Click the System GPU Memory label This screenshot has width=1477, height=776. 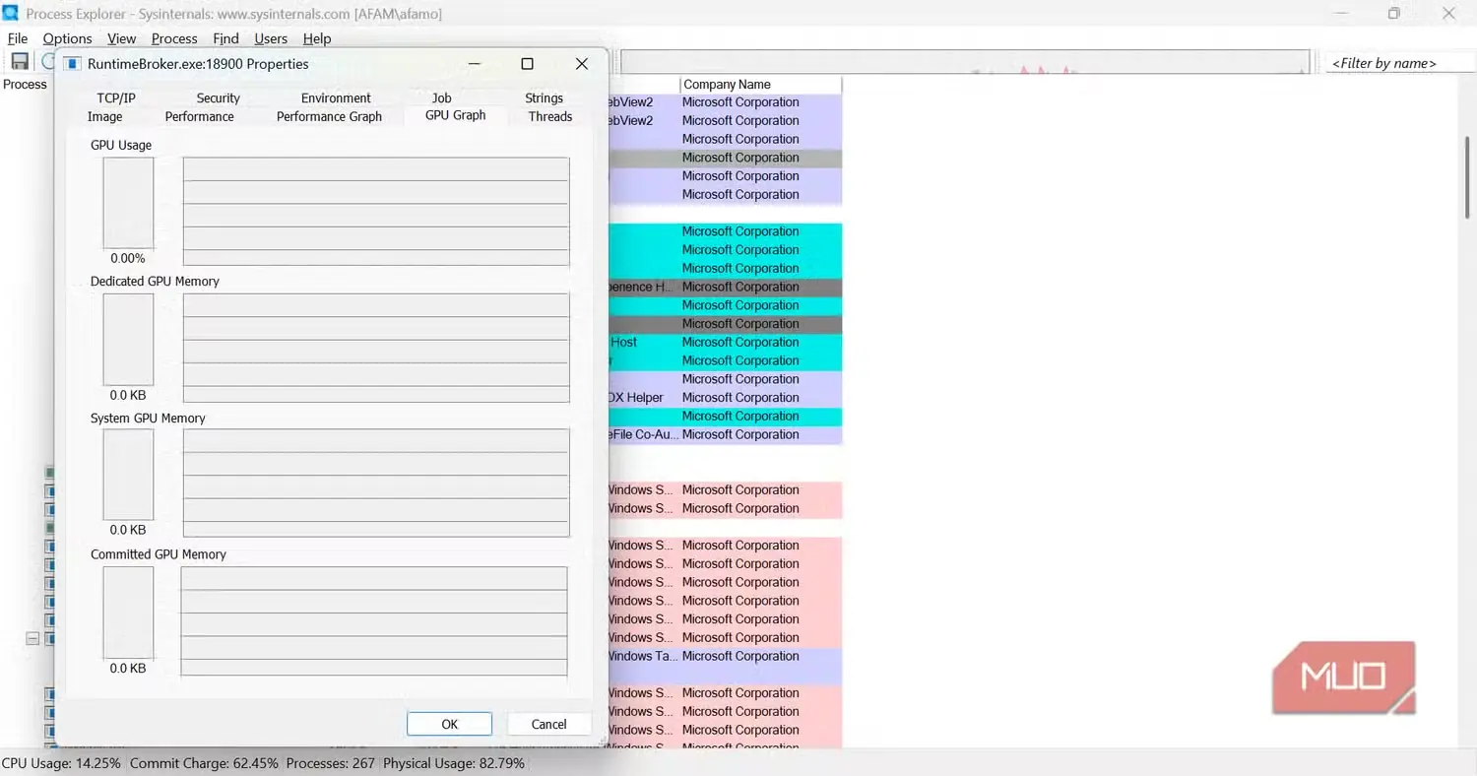(148, 418)
